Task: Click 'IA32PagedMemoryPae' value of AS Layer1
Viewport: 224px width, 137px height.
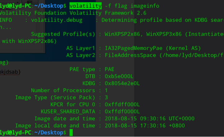Action: point(134,48)
